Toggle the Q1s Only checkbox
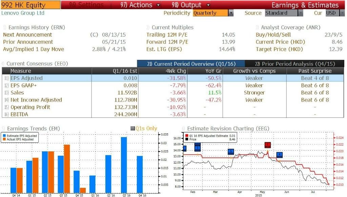Viewport: 347px width, 197px height. point(133,129)
